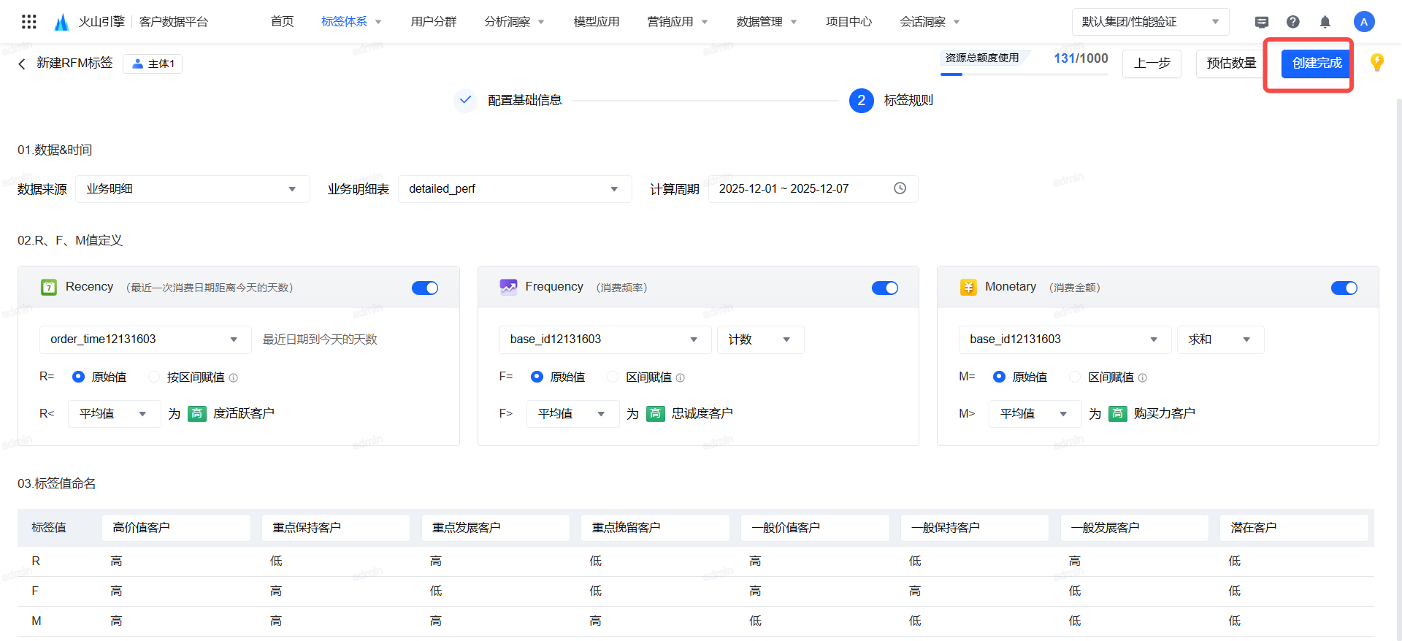The width and height of the screenshot is (1402, 641).
Task: Click the user avatar icon
Action: (1363, 22)
